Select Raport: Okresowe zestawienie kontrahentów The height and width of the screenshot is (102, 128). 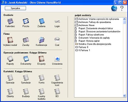coord(98,32)
